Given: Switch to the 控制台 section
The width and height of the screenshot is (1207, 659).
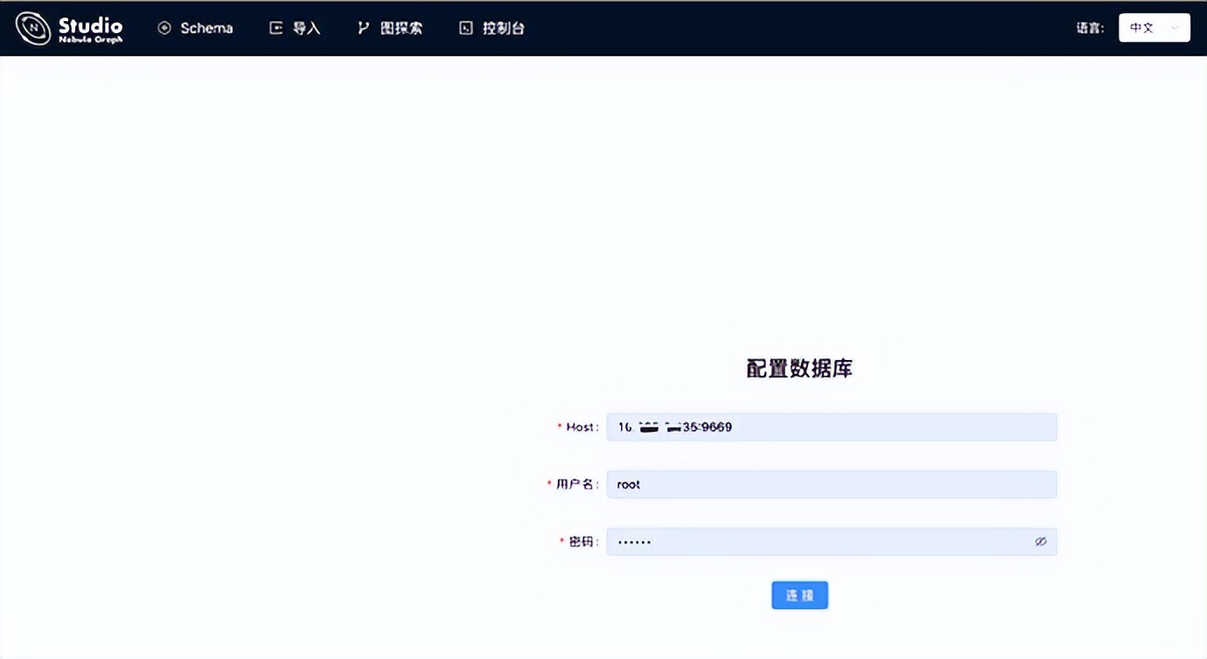Looking at the screenshot, I should click(491, 27).
